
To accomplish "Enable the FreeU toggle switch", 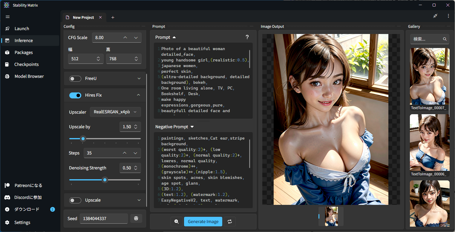I will (75, 78).
